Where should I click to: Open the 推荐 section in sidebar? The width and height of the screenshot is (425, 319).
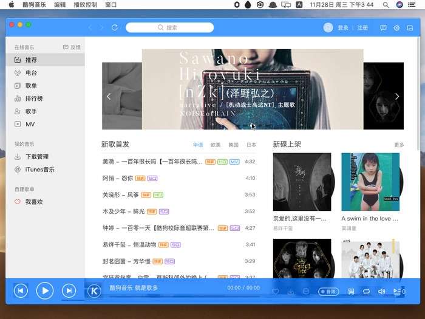point(45,60)
